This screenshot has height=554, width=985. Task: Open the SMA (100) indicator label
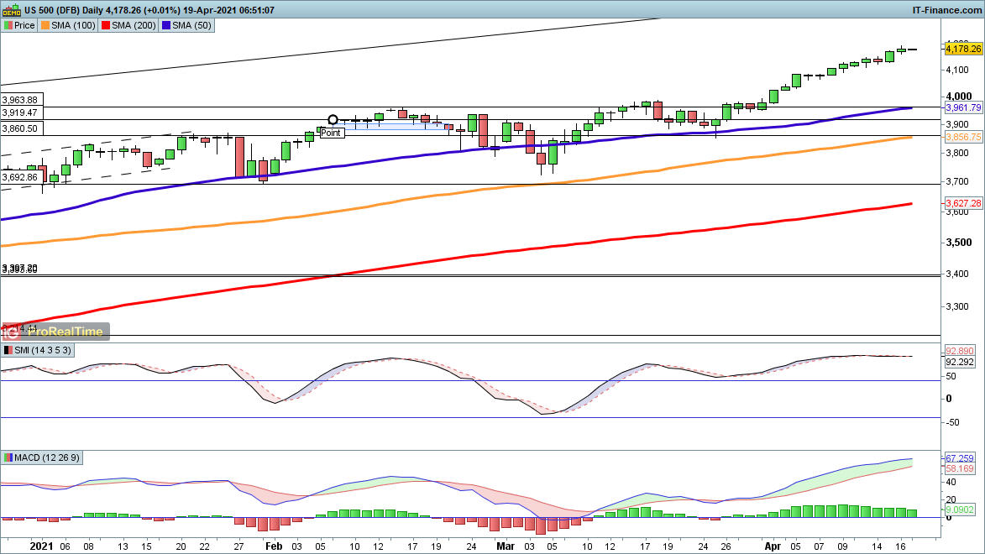(x=75, y=26)
